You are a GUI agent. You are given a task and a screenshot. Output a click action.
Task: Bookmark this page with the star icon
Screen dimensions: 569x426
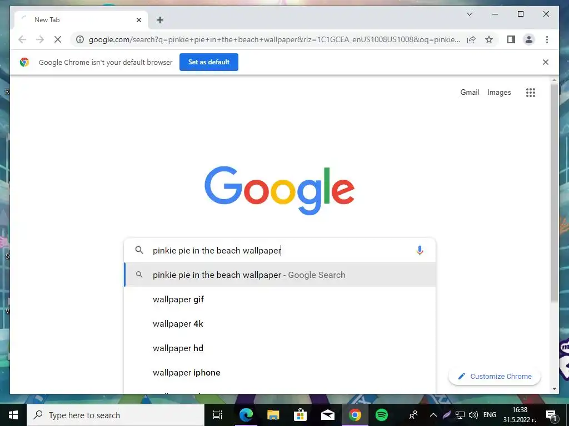pos(489,39)
